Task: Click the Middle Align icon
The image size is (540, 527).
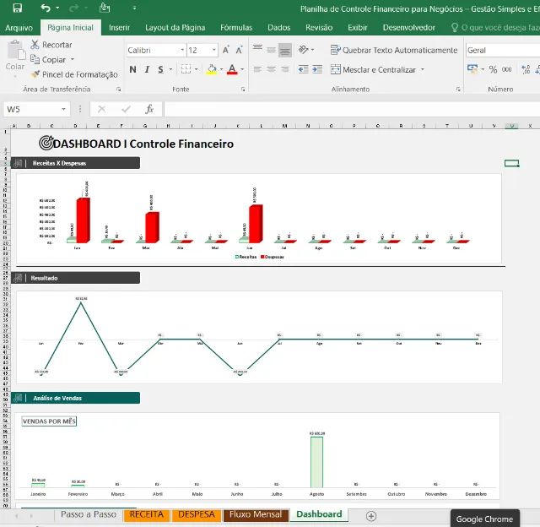Action: pos(272,51)
